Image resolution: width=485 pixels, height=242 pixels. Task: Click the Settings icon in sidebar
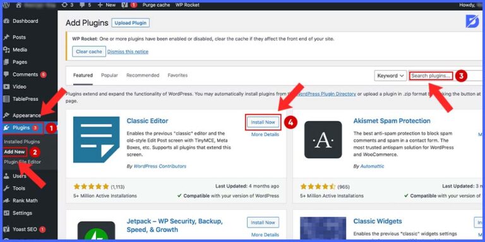(6, 213)
